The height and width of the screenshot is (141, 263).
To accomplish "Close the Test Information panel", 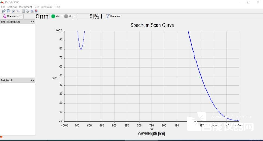I will pyautogui.click(x=34, y=22).
